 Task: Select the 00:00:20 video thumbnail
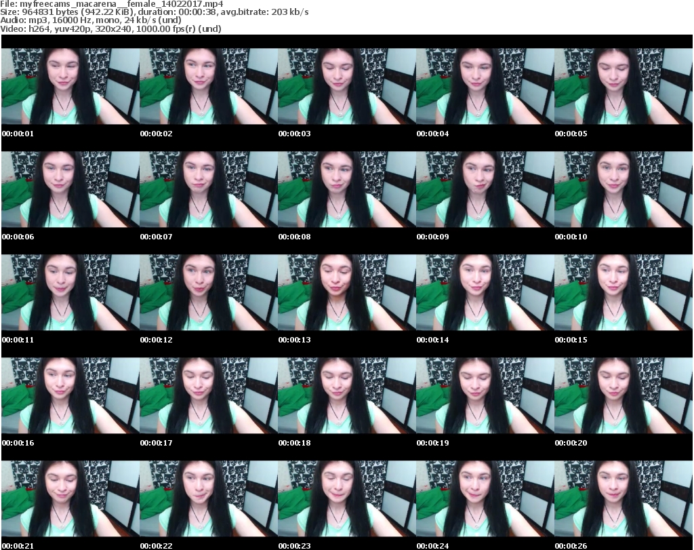pos(624,395)
